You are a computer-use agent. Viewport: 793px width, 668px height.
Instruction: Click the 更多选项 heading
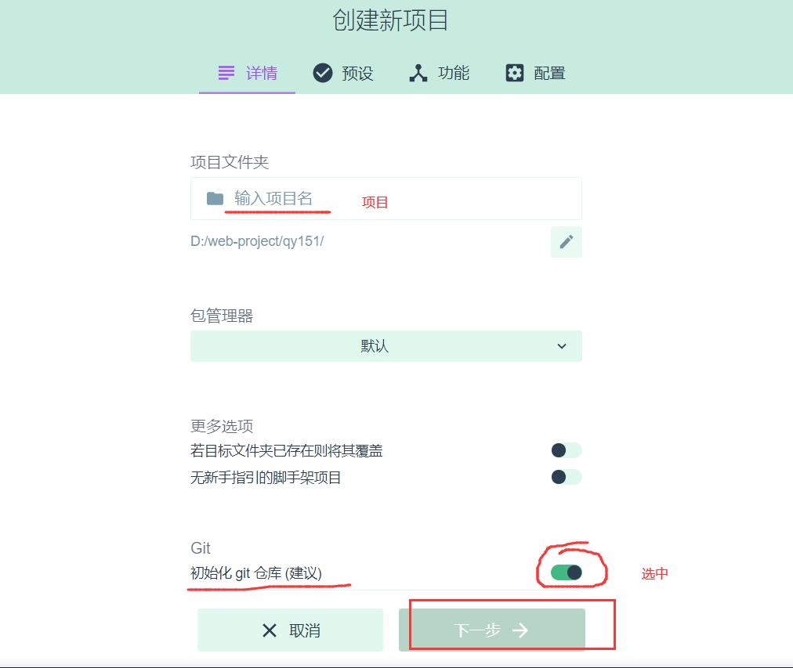pyautogui.click(x=222, y=426)
